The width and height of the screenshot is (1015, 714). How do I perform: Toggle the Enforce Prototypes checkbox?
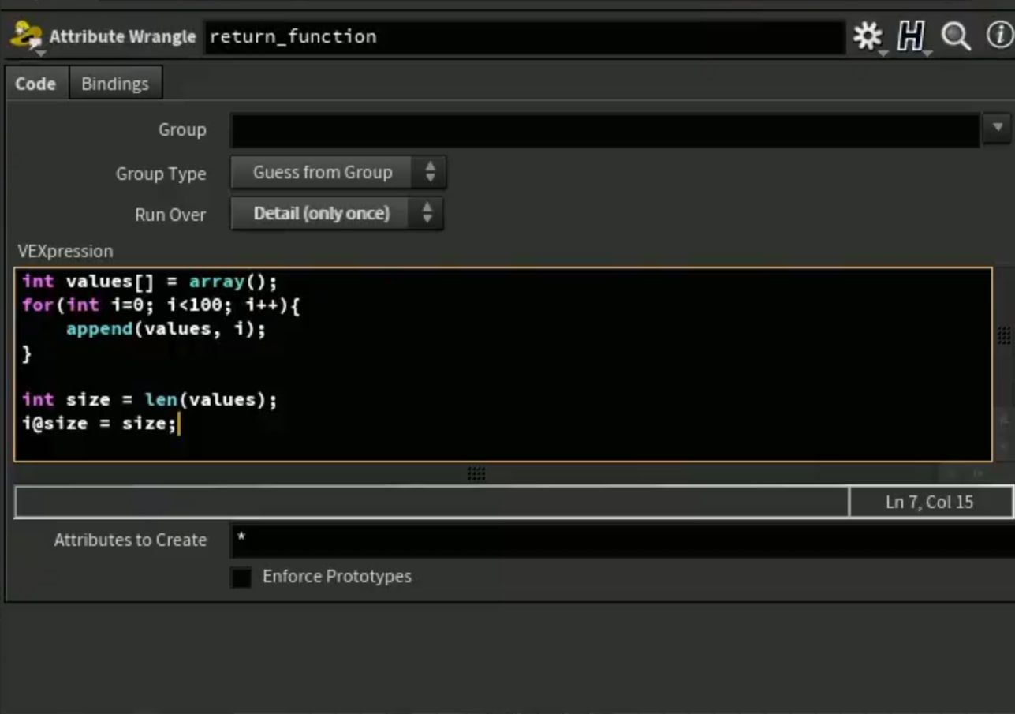241,578
